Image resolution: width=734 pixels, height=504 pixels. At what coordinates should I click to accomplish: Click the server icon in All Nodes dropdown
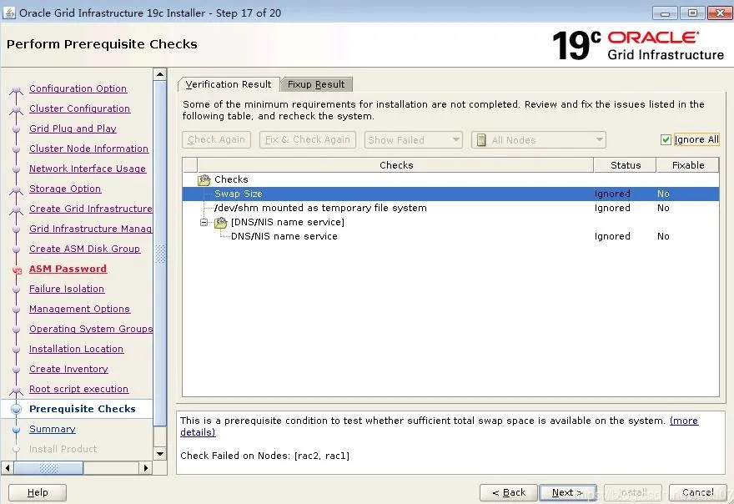[481, 139]
